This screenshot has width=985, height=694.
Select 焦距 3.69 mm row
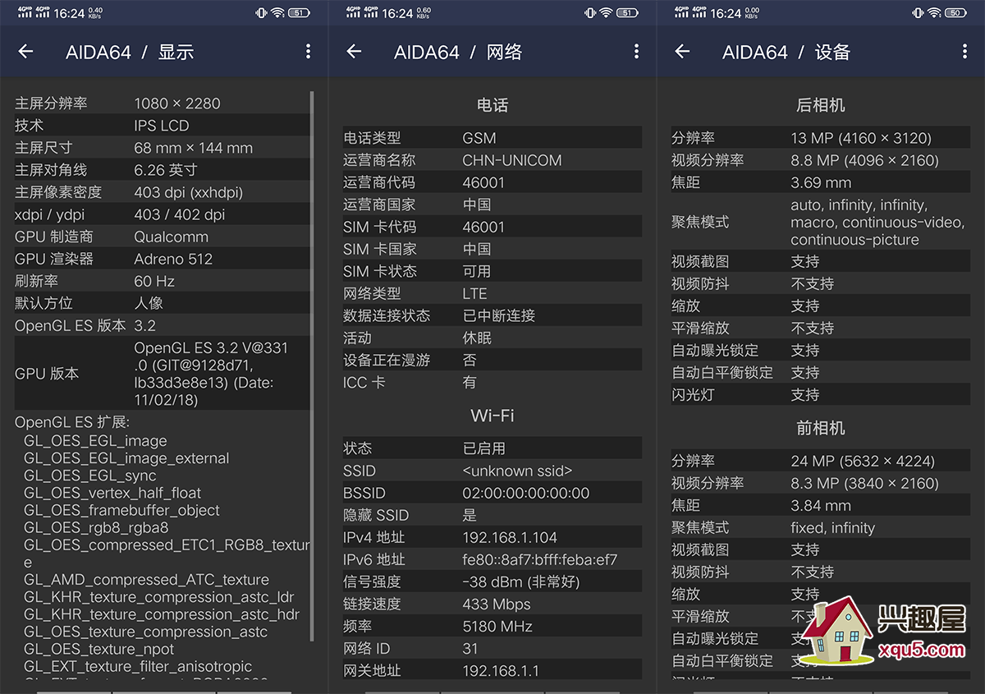tap(821, 182)
